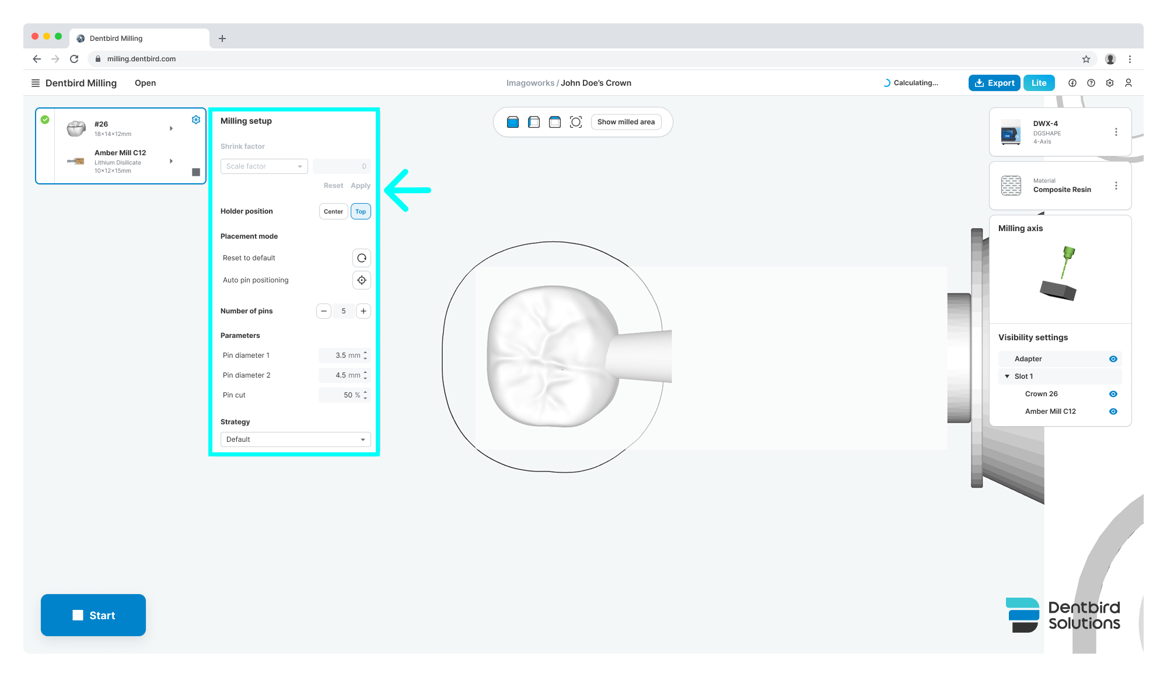Click the Auto pin positioning target icon
This screenshot has height=677, width=1167.
[x=362, y=280]
